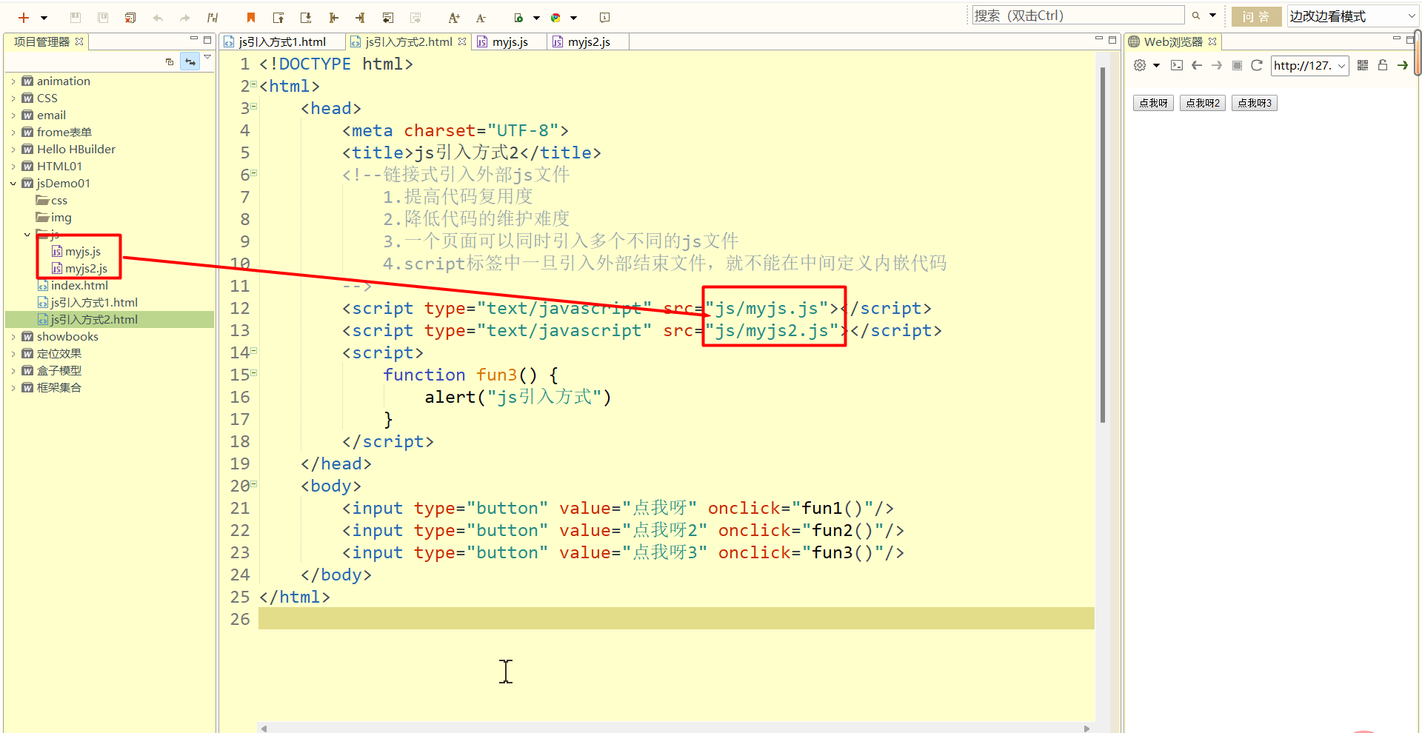Click the 问答 button
This screenshot has height=733, width=1422.
pyautogui.click(x=1256, y=16)
